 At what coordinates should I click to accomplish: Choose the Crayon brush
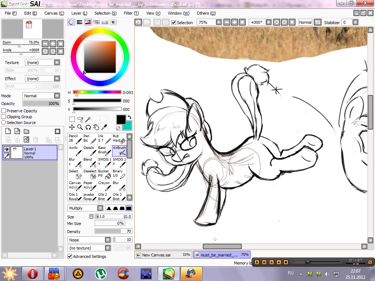tap(104, 186)
